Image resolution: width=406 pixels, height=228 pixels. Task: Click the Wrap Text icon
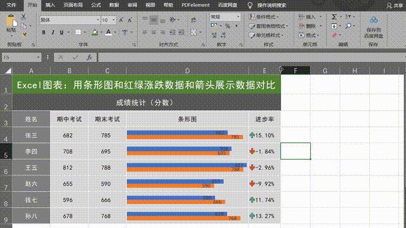pyautogui.click(x=193, y=20)
